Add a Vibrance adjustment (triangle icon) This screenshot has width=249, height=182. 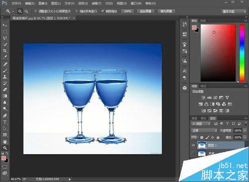pyautogui.click(x=227, y=97)
